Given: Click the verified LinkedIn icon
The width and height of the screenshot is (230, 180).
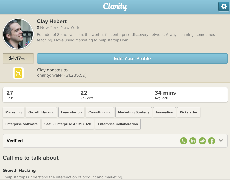Looking at the screenshot, I should (x=193, y=141).
